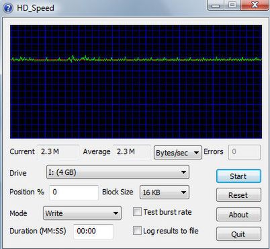Open the Bytes/sec units dropdown
Screen dimensions: 270x249
coord(178,153)
